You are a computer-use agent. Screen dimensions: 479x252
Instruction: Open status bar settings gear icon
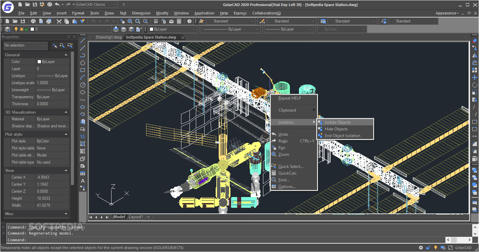coord(421,248)
